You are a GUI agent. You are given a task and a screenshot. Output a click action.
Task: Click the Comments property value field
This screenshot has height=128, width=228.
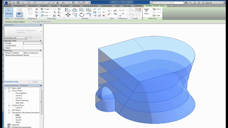click(x=33, y=46)
